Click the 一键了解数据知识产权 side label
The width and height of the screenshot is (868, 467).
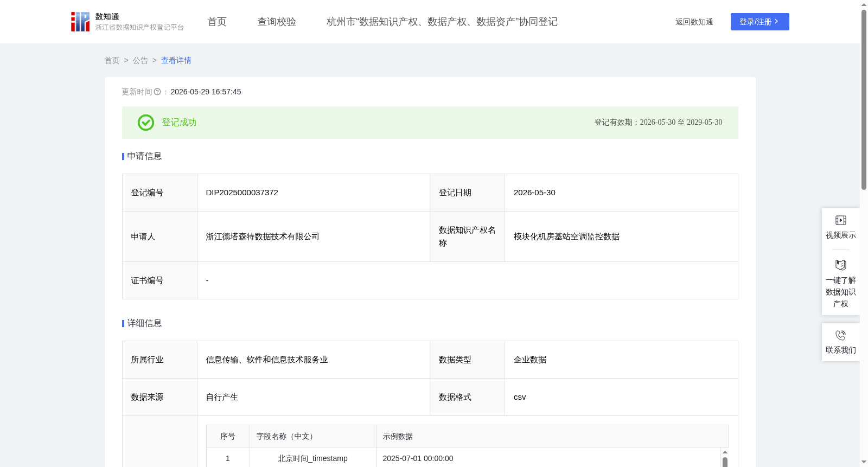841,292
